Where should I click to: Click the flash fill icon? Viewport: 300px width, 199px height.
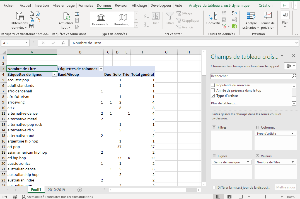pos(224,13)
